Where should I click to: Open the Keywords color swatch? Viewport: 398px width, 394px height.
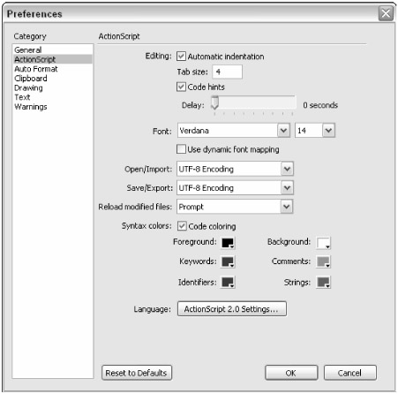click(x=228, y=261)
